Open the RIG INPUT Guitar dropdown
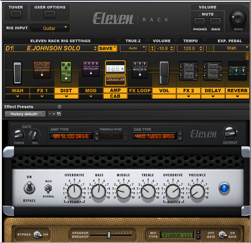Image resolution: width=251 pixels, height=243 pixels. click(50, 28)
